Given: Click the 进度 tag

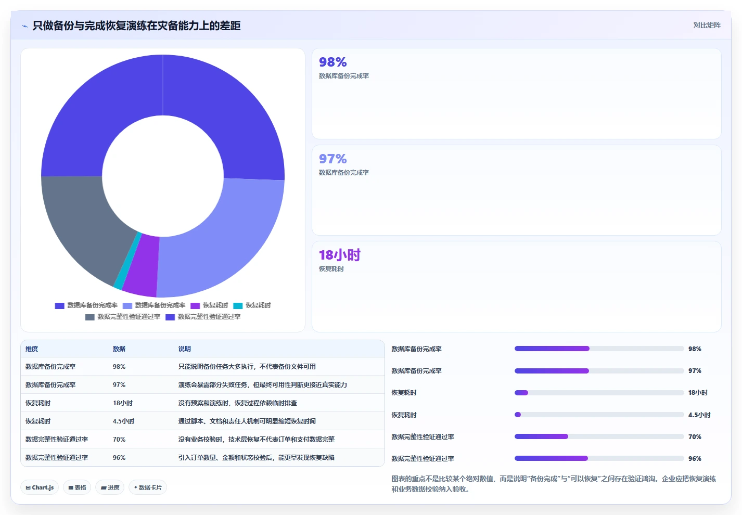Looking at the screenshot, I should click(x=110, y=487).
